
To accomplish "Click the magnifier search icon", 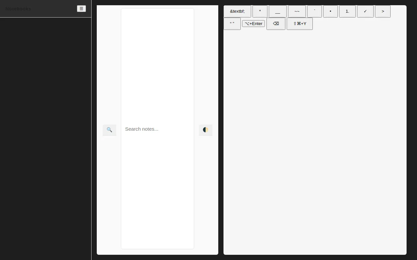I will pos(109,130).
